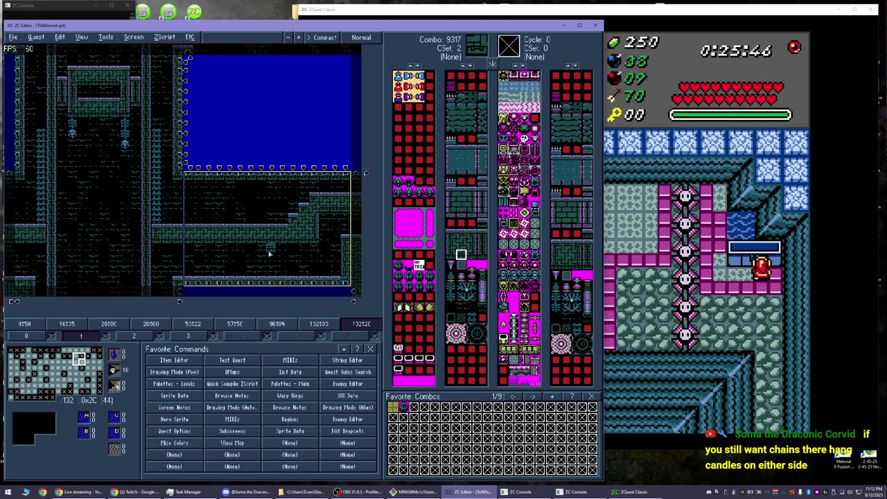Image resolution: width=887 pixels, height=499 pixels.
Task: Click the zoom out minus button in toolbar
Action: 288,37
